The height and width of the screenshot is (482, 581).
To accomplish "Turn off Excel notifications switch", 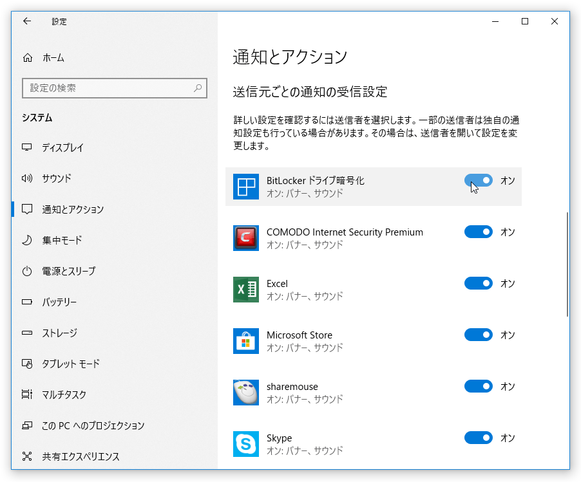I will click(479, 283).
